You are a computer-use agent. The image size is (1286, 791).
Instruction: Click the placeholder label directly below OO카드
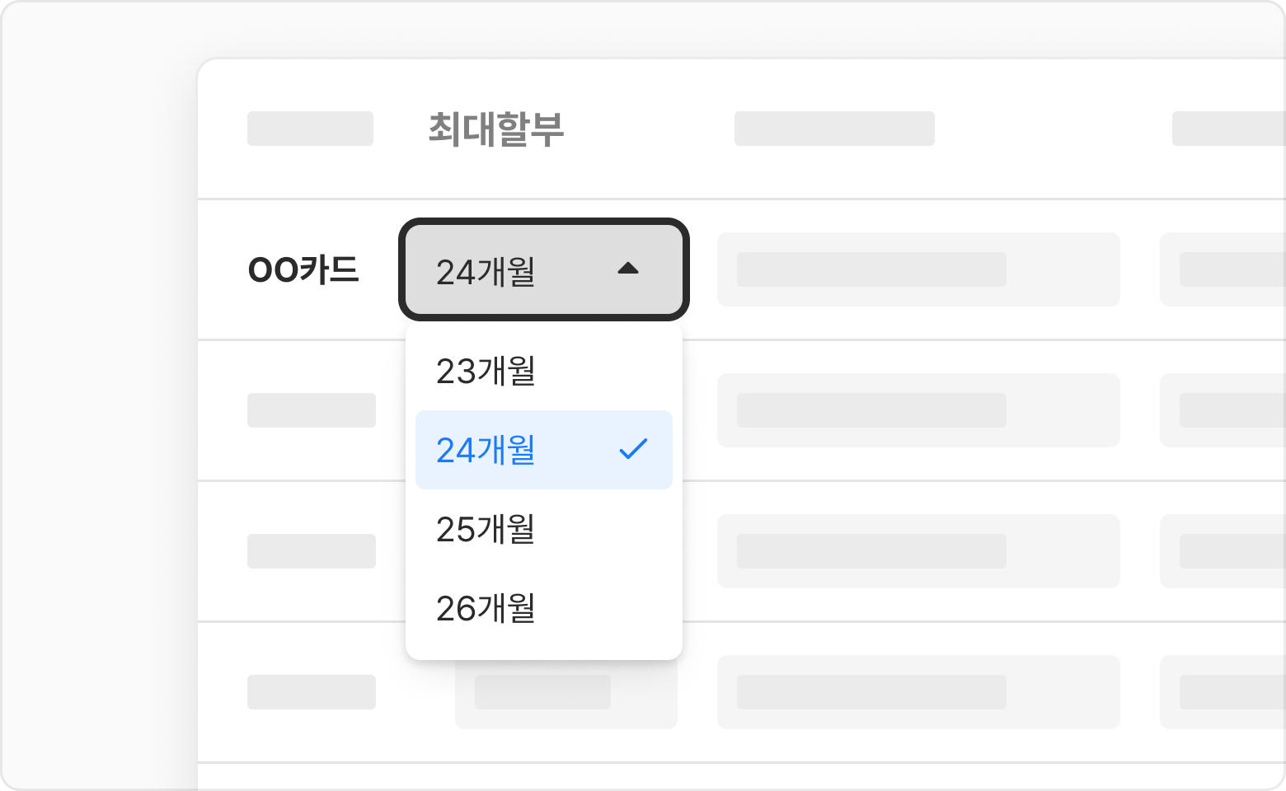pyautogui.click(x=312, y=410)
